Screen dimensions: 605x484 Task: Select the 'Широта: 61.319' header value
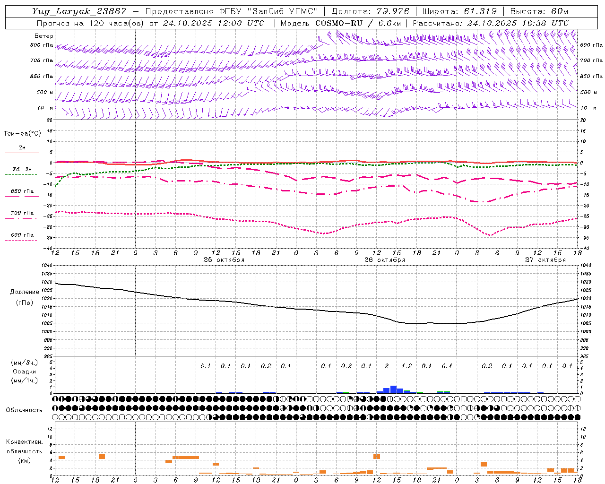(459, 11)
